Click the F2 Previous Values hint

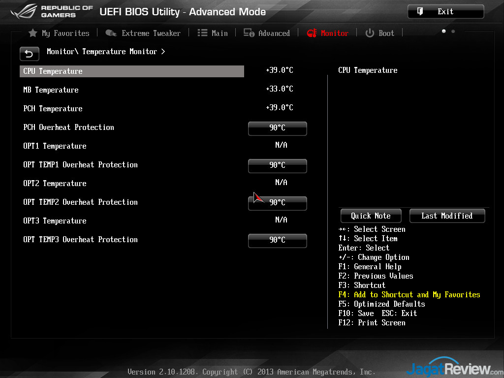point(376,276)
